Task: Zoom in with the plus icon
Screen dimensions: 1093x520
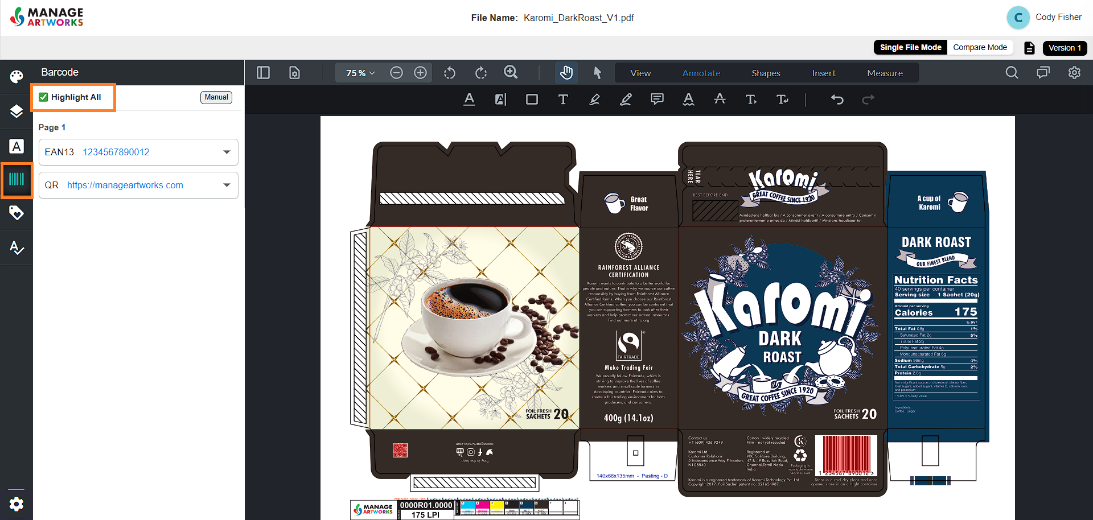Action: 420,73
